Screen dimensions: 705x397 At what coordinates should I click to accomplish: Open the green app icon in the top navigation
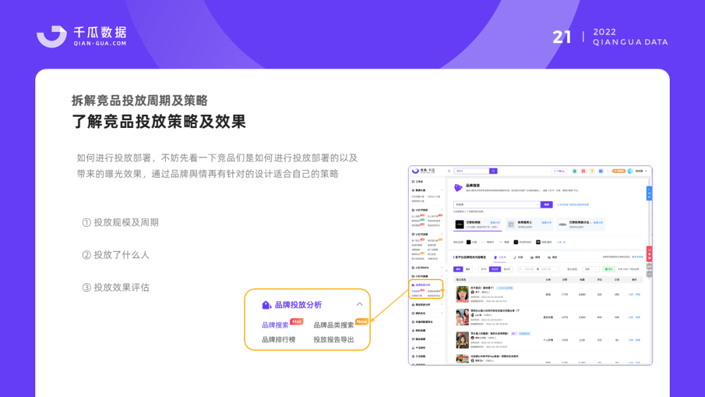click(x=575, y=171)
